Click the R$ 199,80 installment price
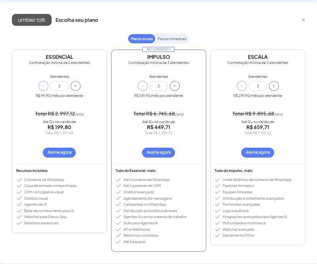 [60, 127]
